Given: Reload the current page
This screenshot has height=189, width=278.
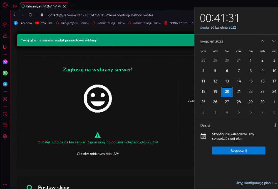Looking at the screenshot, I should click(x=30, y=15).
